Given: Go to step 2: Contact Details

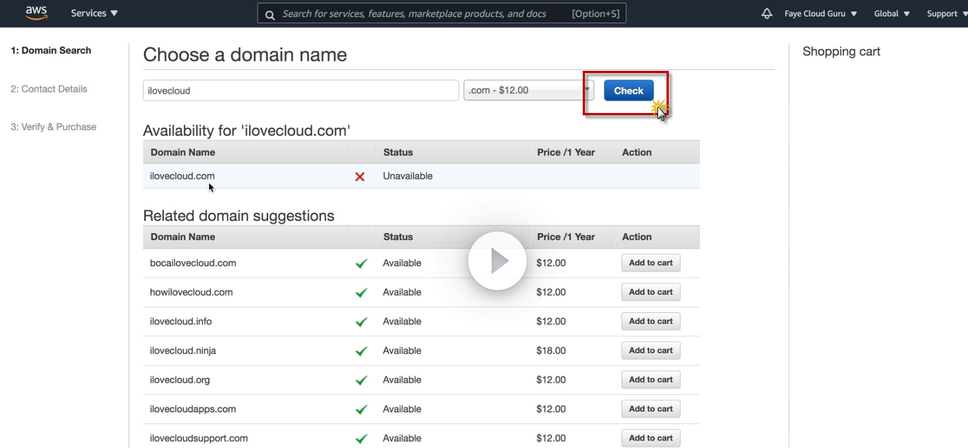Looking at the screenshot, I should point(49,89).
